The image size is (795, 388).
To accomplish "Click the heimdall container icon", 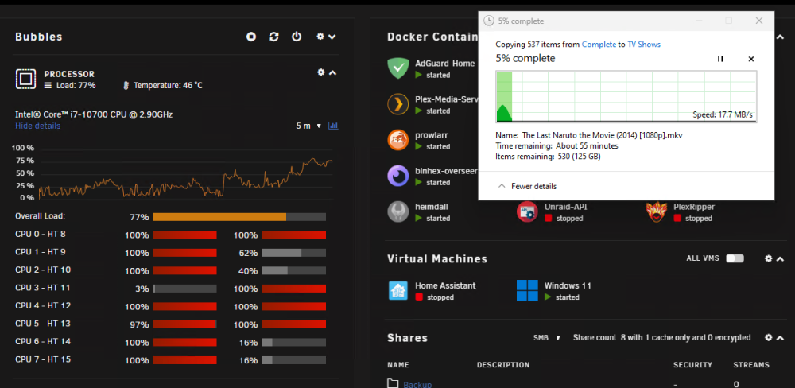I will (x=398, y=212).
